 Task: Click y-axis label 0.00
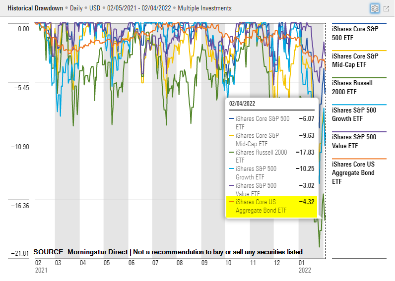[x=23, y=29]
